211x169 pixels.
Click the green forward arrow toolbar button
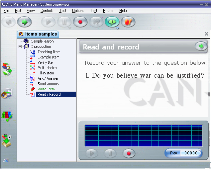click(24, 22)
